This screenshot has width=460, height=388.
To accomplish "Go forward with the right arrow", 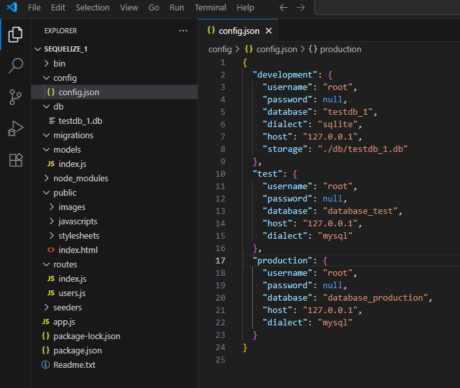I will pyautogui.click(x=300, y=7).
